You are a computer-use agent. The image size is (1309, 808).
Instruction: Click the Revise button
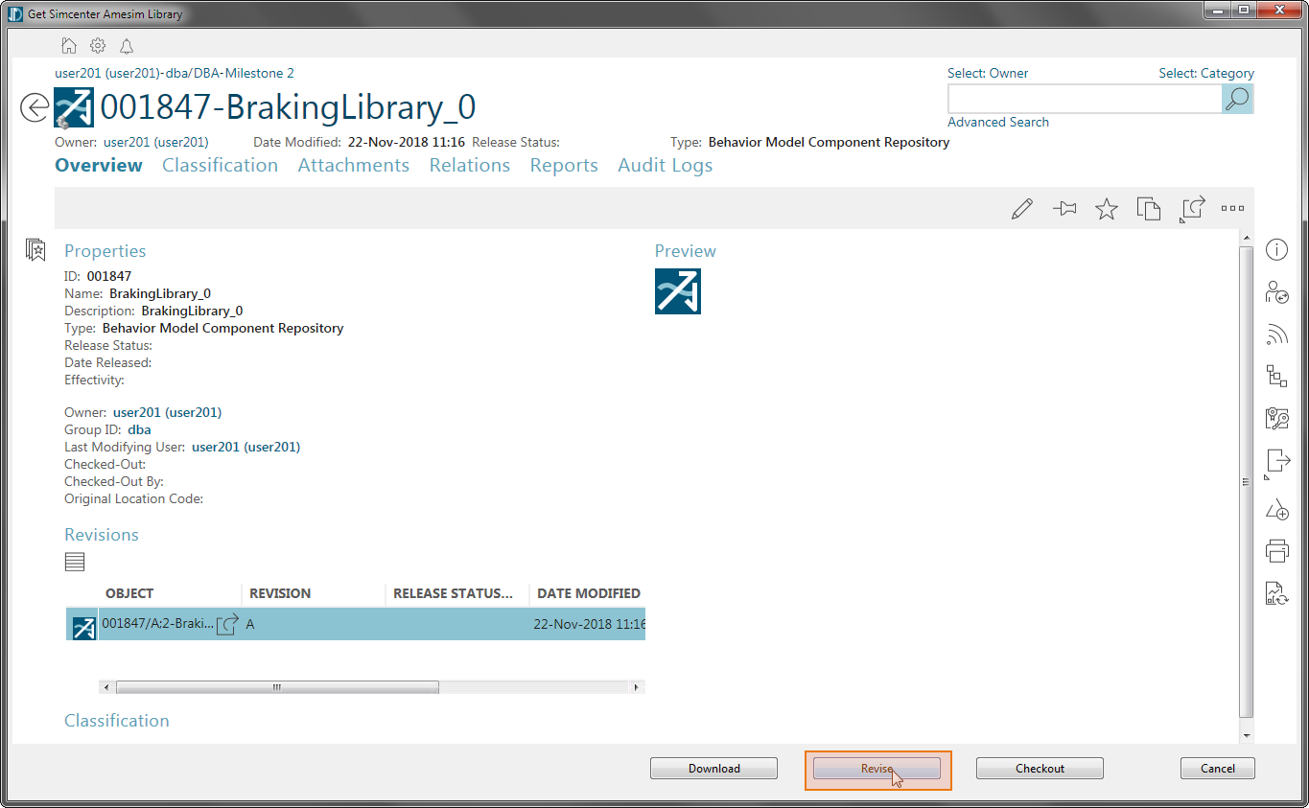(877, 769)
